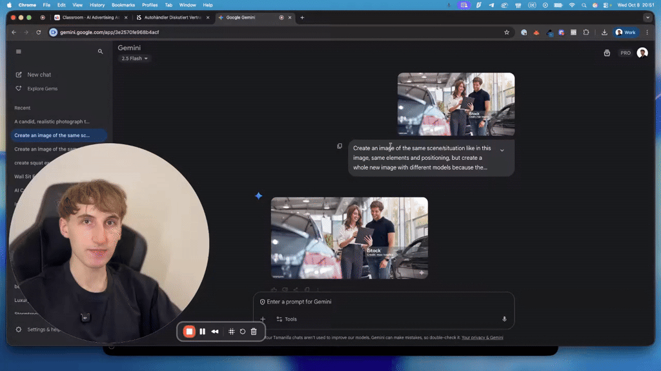This screenshot has height=371, width=661.
Task: Click the Wi-Fi status icon in menu bar
Action: (x=572, y=5)
